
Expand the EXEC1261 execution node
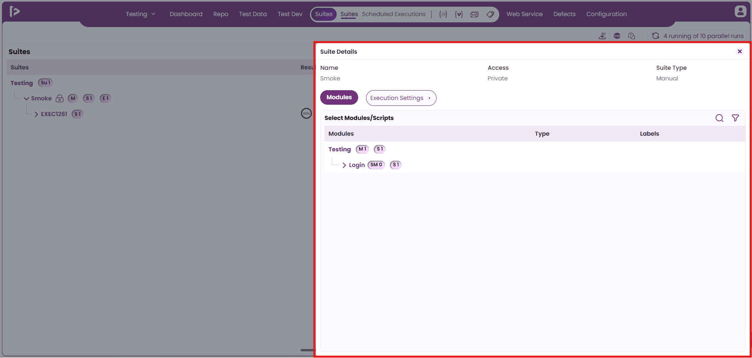click(x=36, y=114)
